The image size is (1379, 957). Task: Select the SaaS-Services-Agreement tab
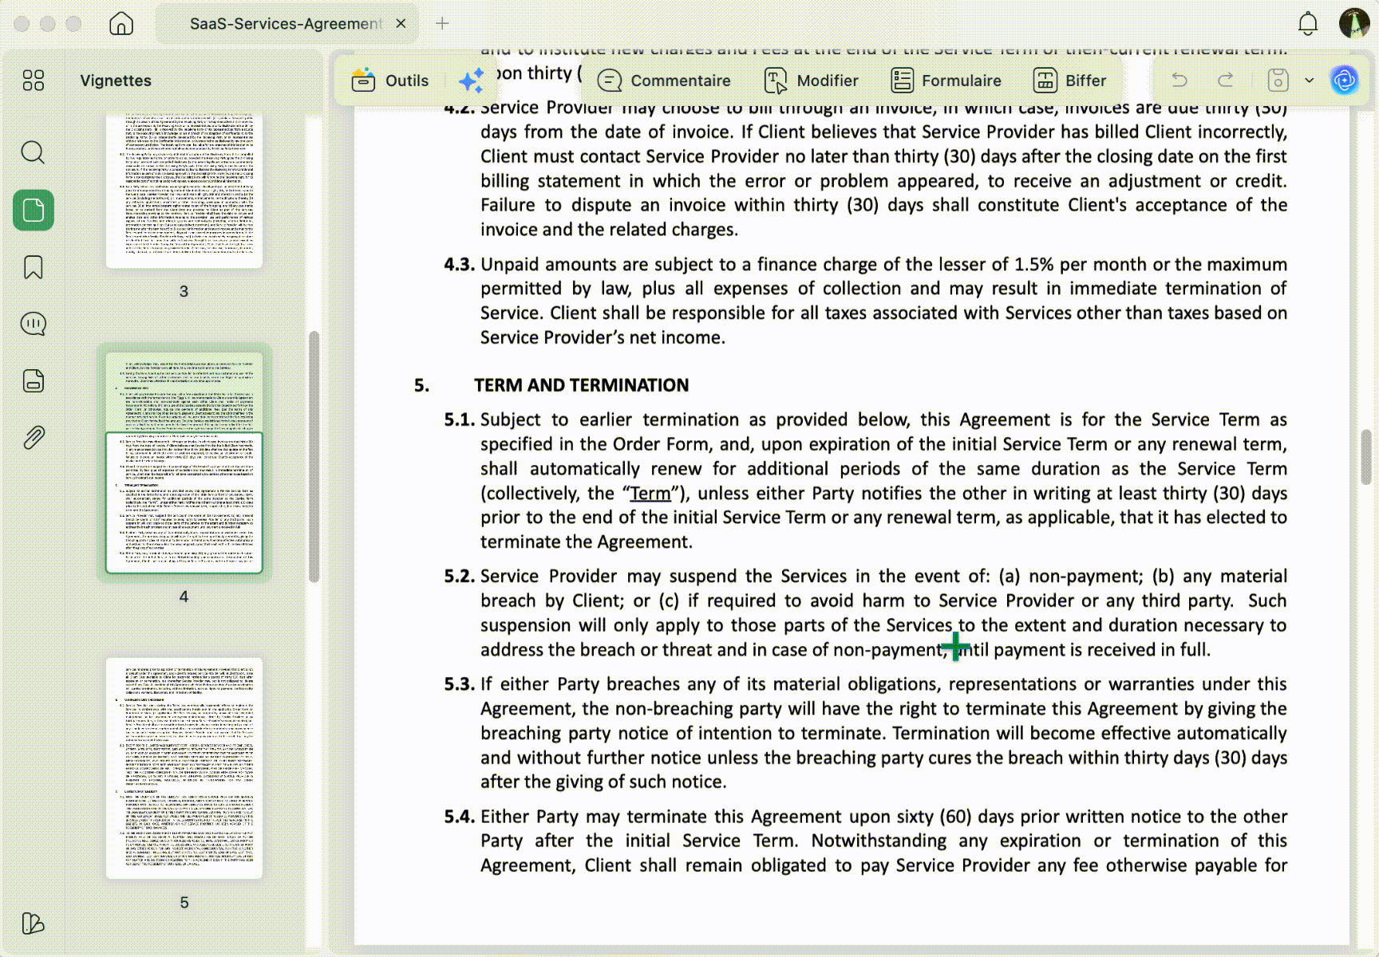pyautogui.click(x=286, y=24)
